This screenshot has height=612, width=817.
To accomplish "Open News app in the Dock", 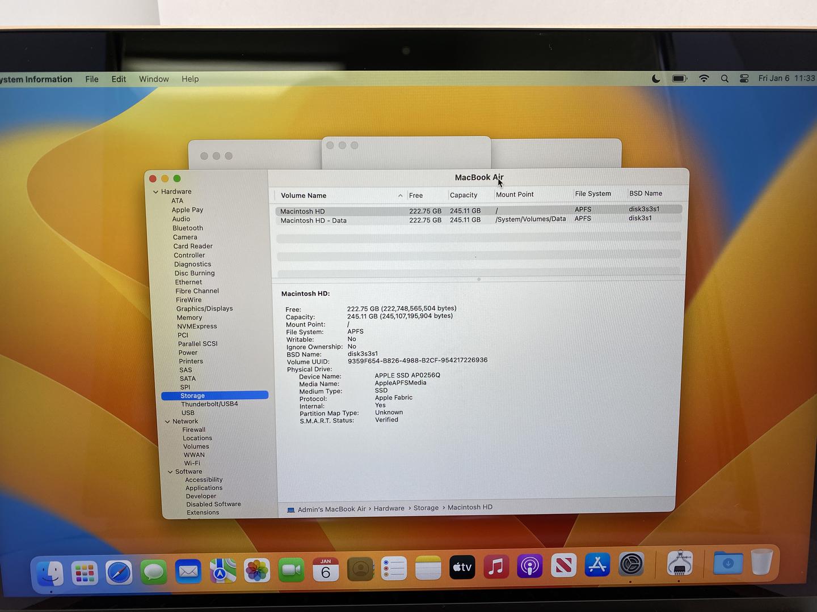I will [x=563, y=565].
